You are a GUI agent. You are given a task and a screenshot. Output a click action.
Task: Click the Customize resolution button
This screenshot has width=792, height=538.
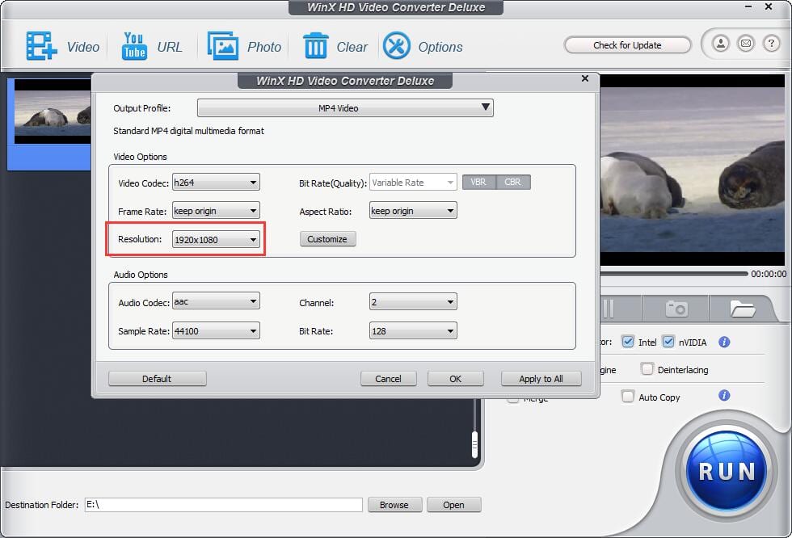[328, 239]
